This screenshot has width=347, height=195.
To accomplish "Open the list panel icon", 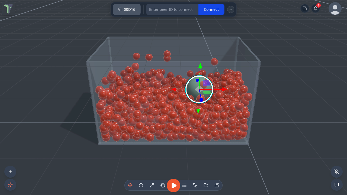I will (184, 185).
